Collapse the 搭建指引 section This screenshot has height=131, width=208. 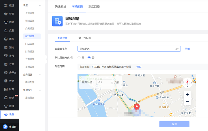point(40,90)
